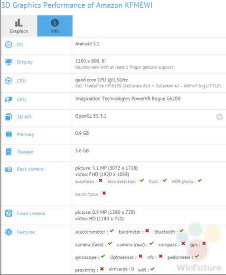Click the WinFuture watermark logo
This screenshot has width=226, height=275.
[x=199, y=267]
